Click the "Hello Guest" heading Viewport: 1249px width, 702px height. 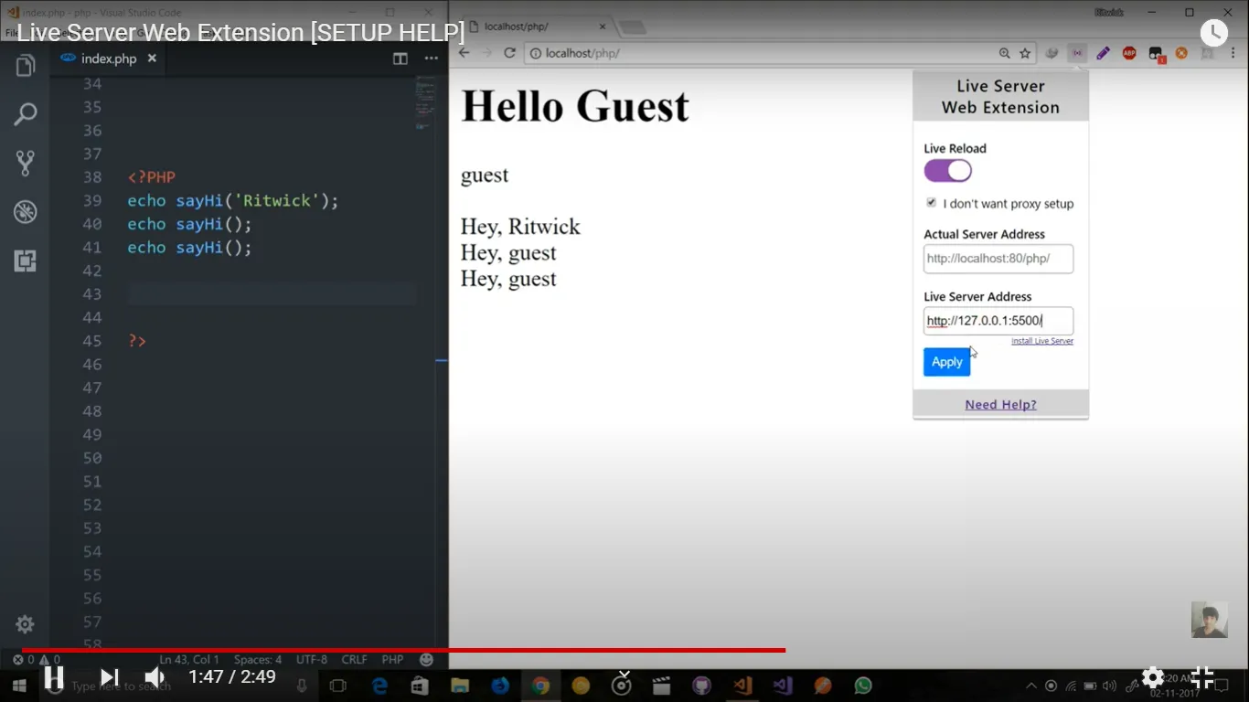[575, 105]
